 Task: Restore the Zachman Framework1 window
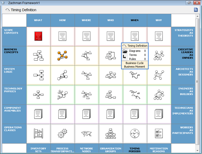pos(189,3)
